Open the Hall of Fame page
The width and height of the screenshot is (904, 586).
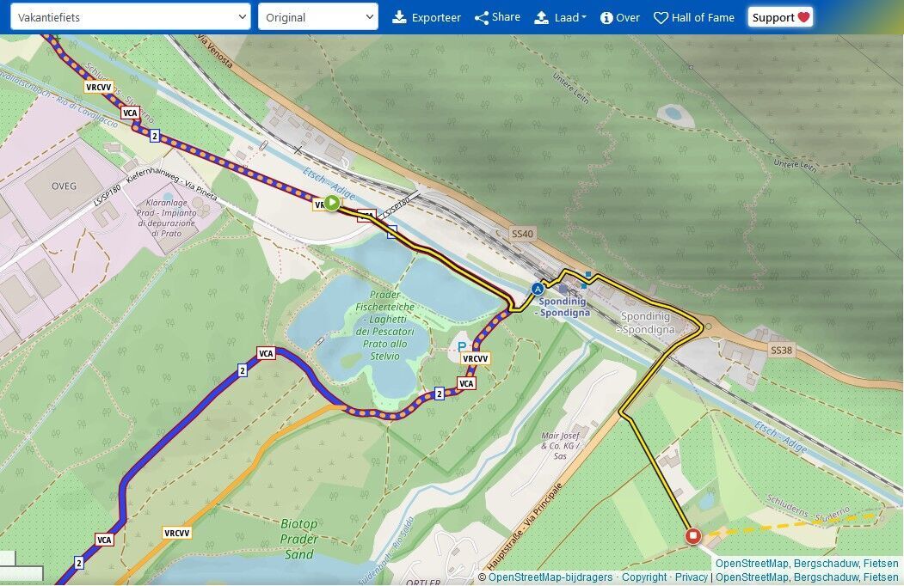pyautogui.click(x=703, y=17)
